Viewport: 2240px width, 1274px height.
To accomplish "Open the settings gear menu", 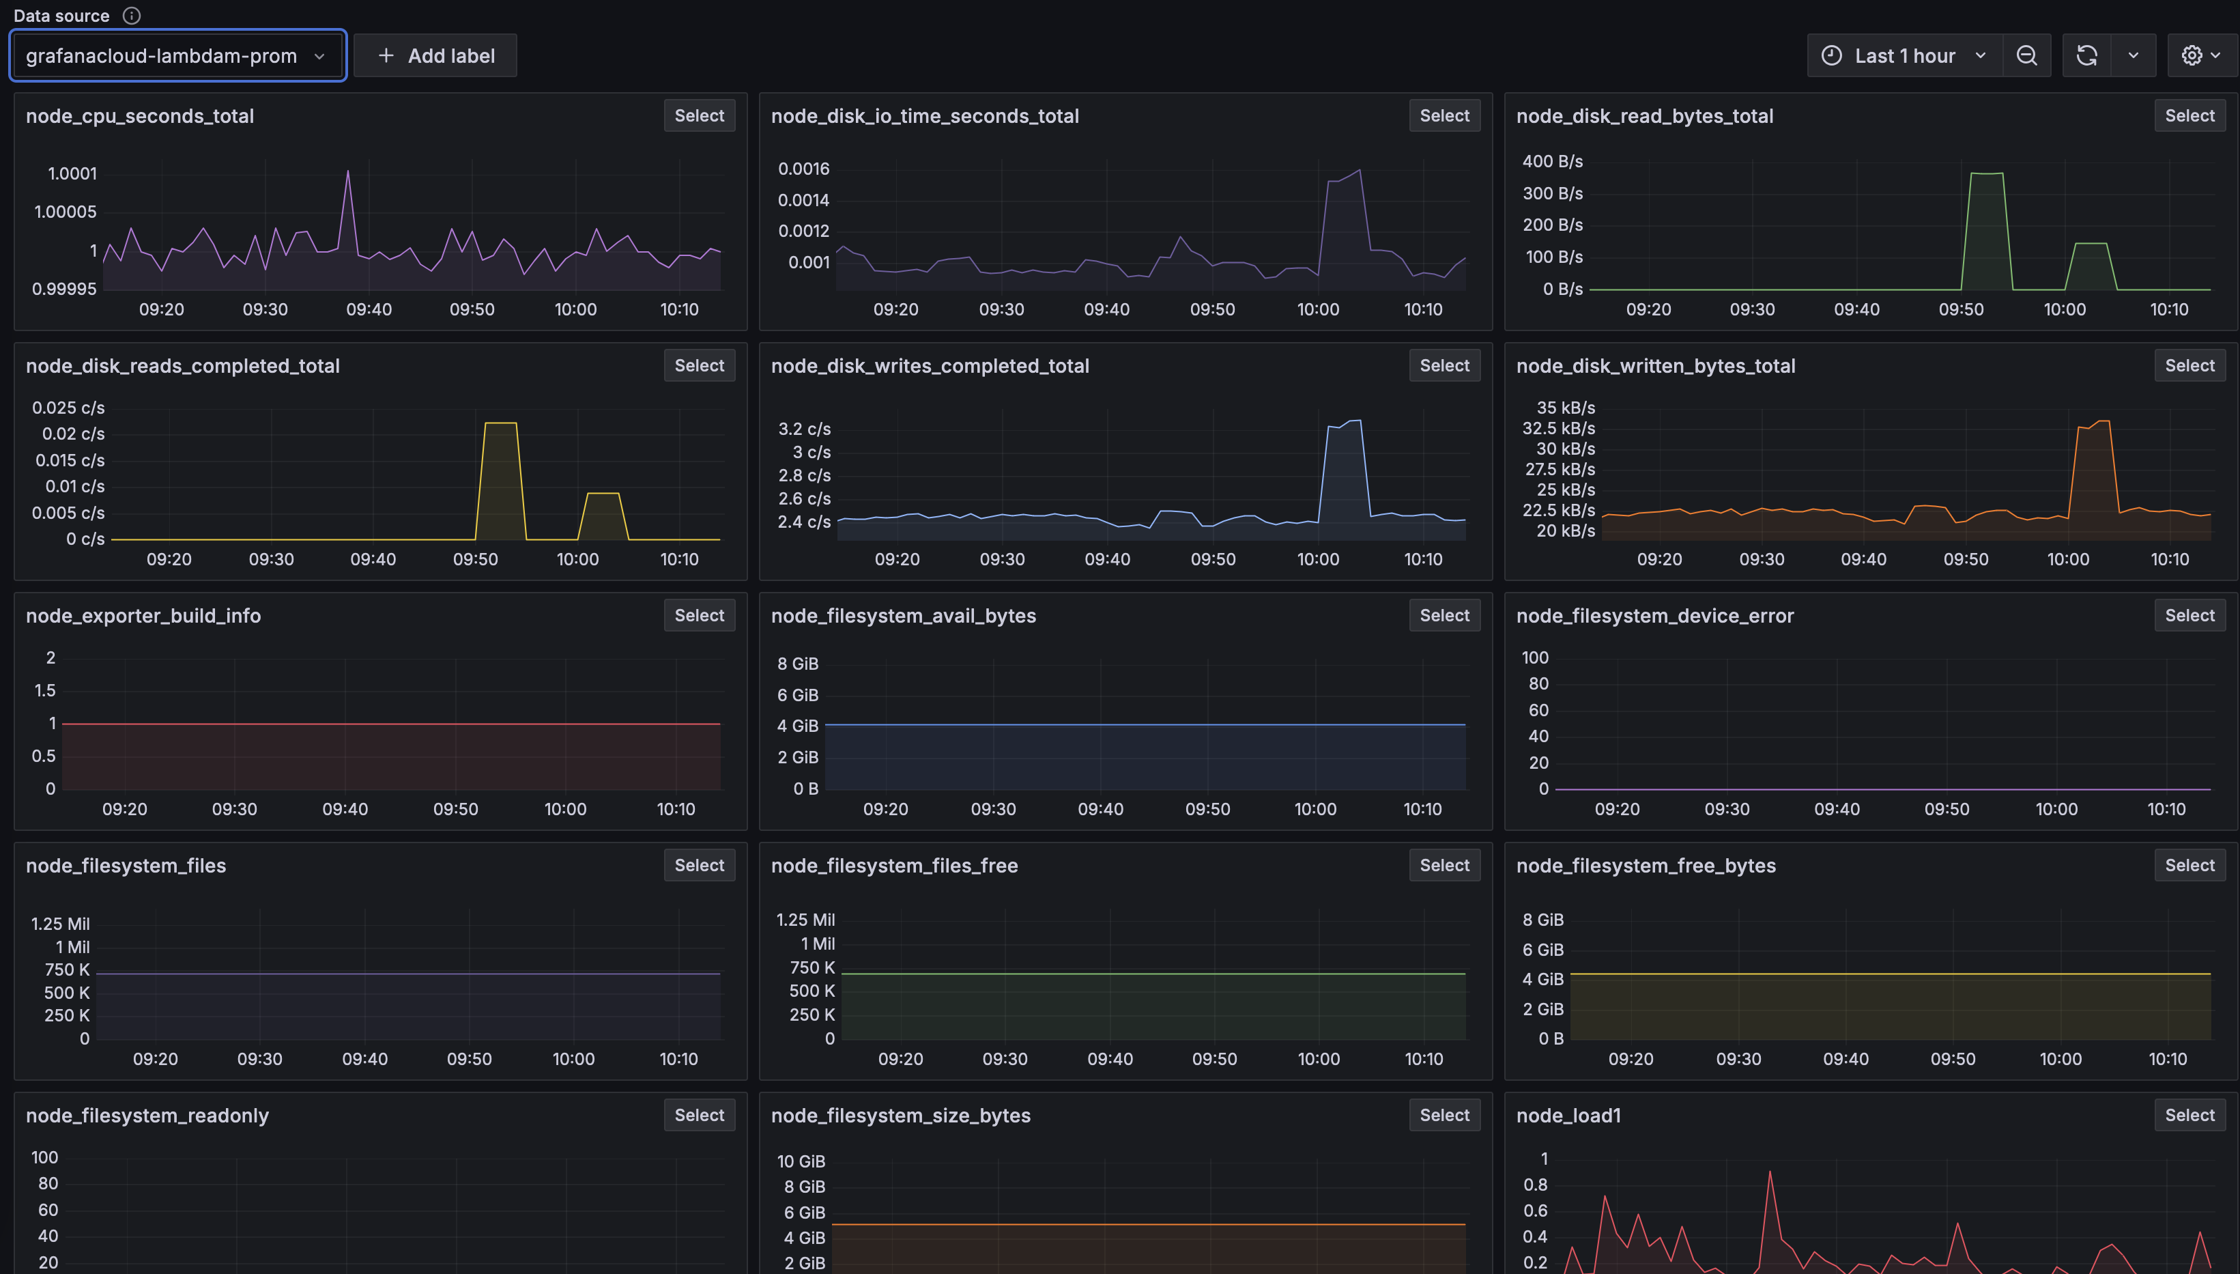I will tap(2200, 55).
